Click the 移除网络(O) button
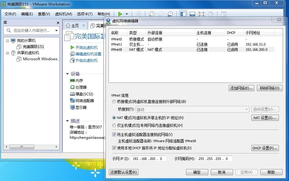 pos(269,88)
